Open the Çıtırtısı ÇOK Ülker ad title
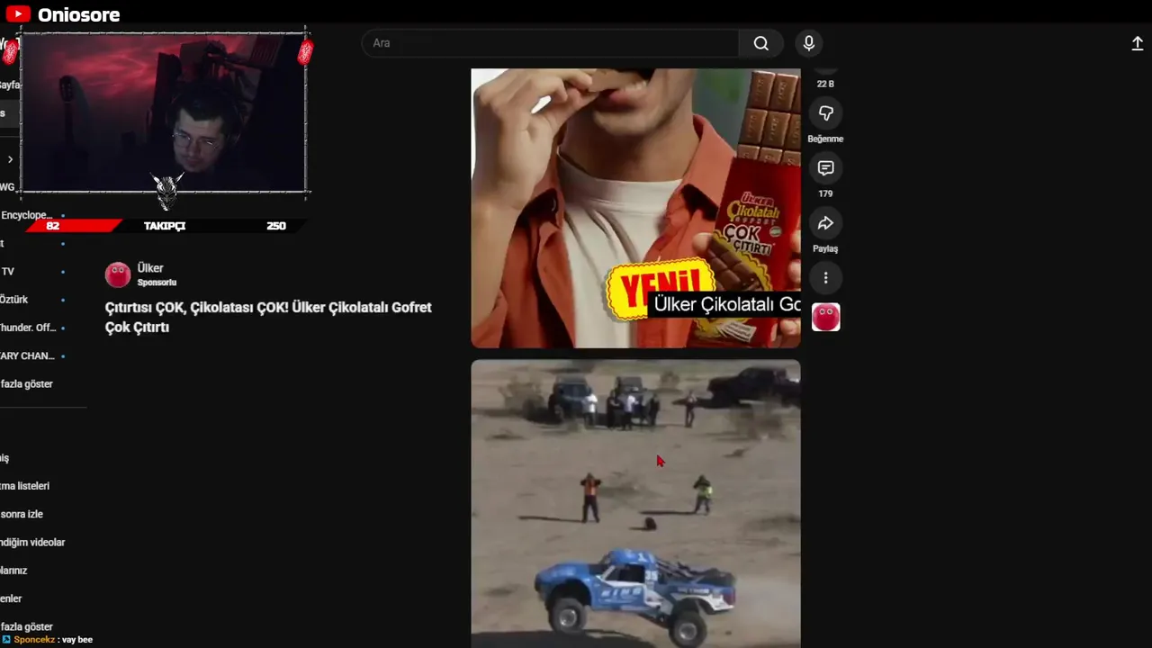The width and height of the screenshot is (1152, 648). point(268,317)
